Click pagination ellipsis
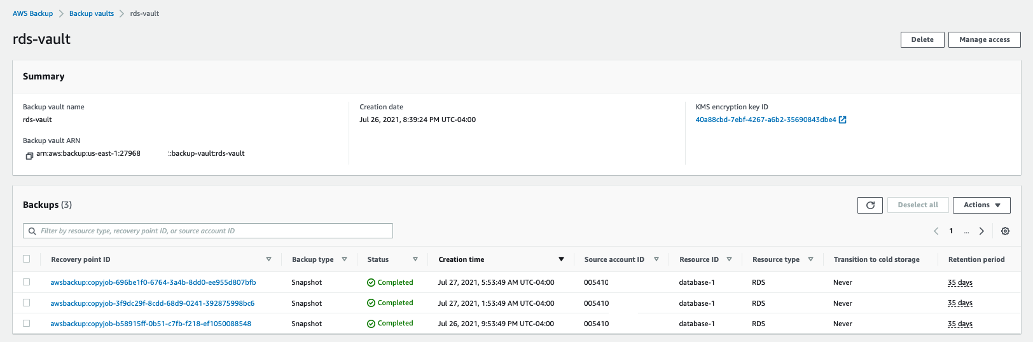The height and width of the screenshot is (342, 1033). 966,231
